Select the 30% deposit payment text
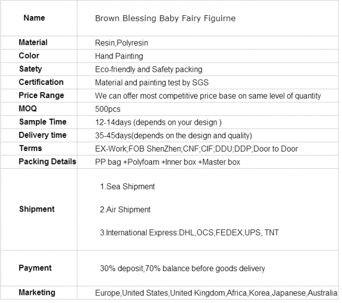This screenshot has width=342, height=303. (183, 268)
